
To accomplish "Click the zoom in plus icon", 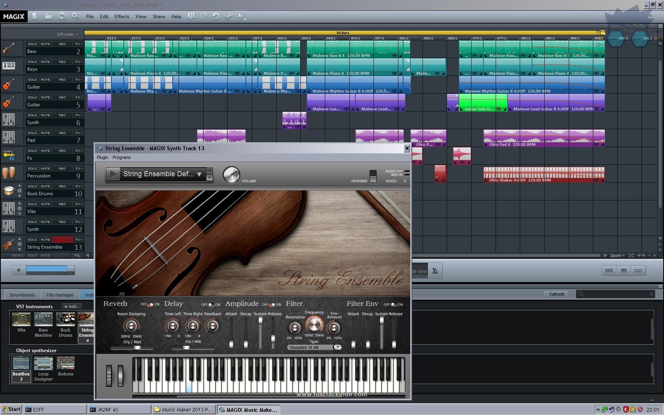I will [x=655, y=256].
